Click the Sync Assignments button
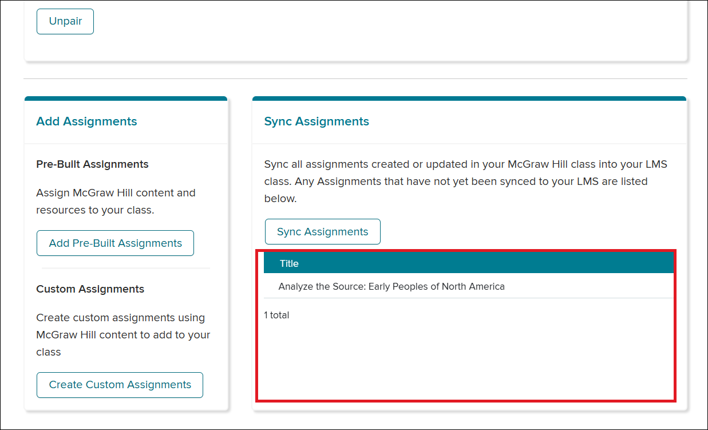This screenshot has height=430, width=708. tap(322, 232)
